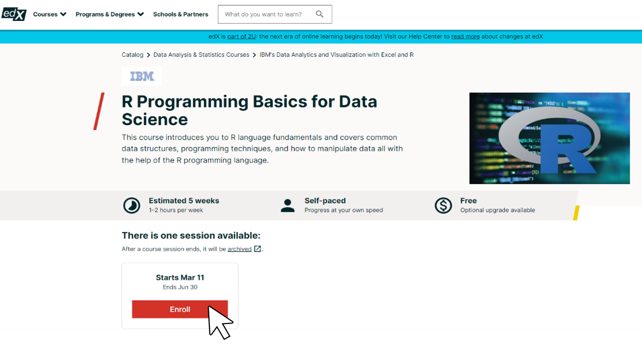Open the 'read more' banner link

[x=466, y=37]
